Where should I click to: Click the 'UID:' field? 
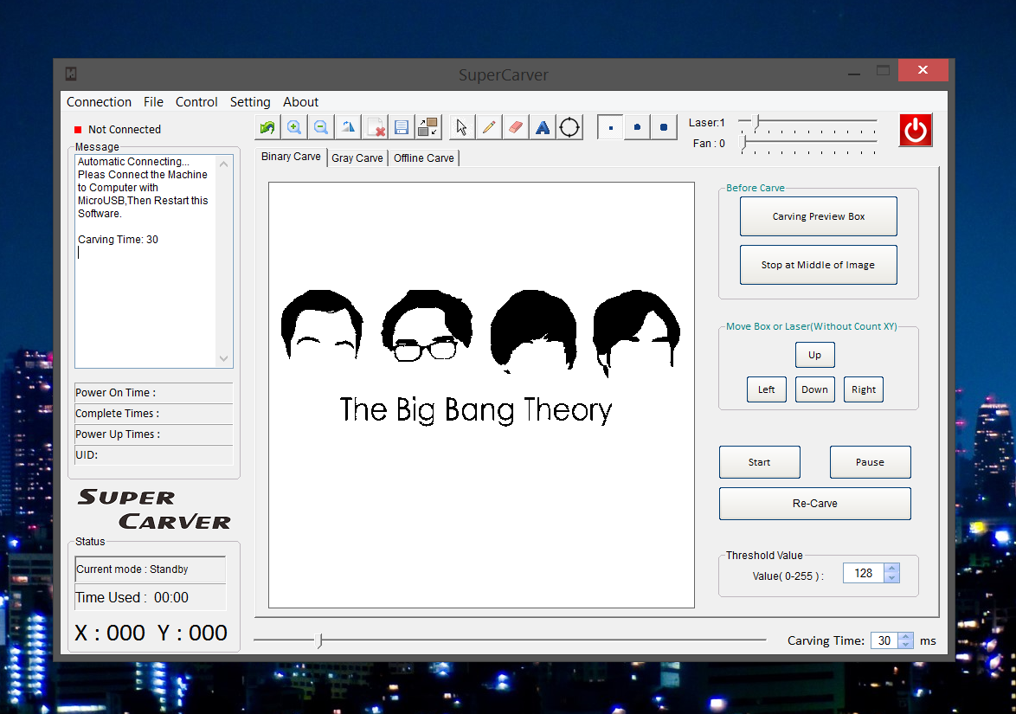tap(153, 455)
